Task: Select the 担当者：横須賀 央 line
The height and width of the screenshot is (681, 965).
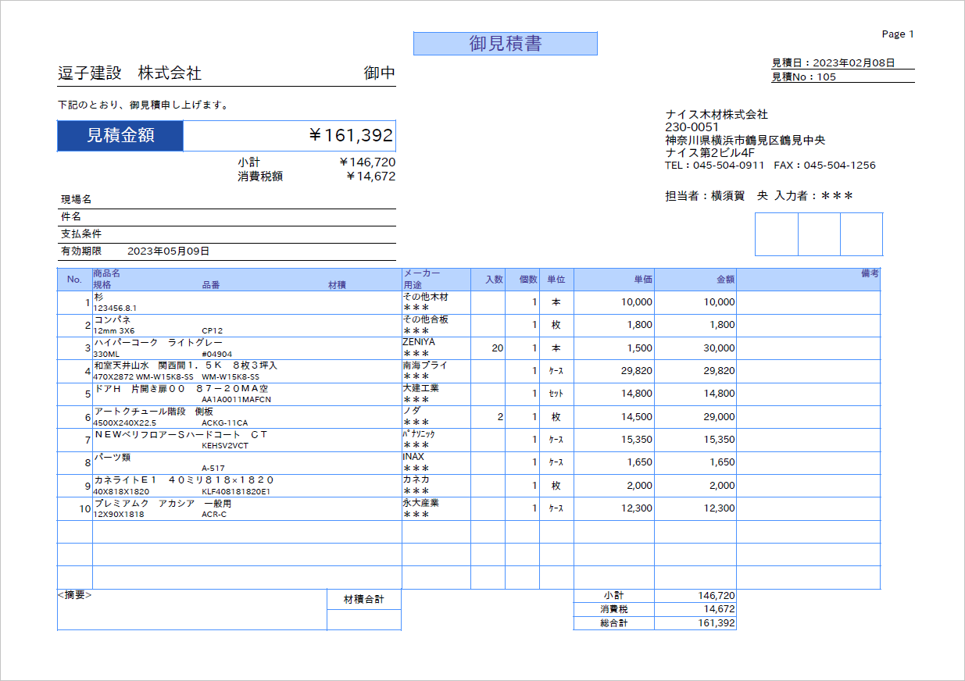Action: [717, 196]
